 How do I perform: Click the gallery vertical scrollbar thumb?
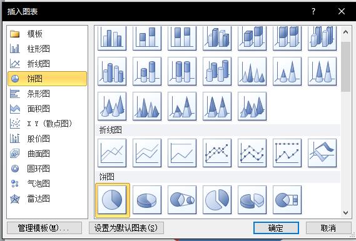[345, 67]
